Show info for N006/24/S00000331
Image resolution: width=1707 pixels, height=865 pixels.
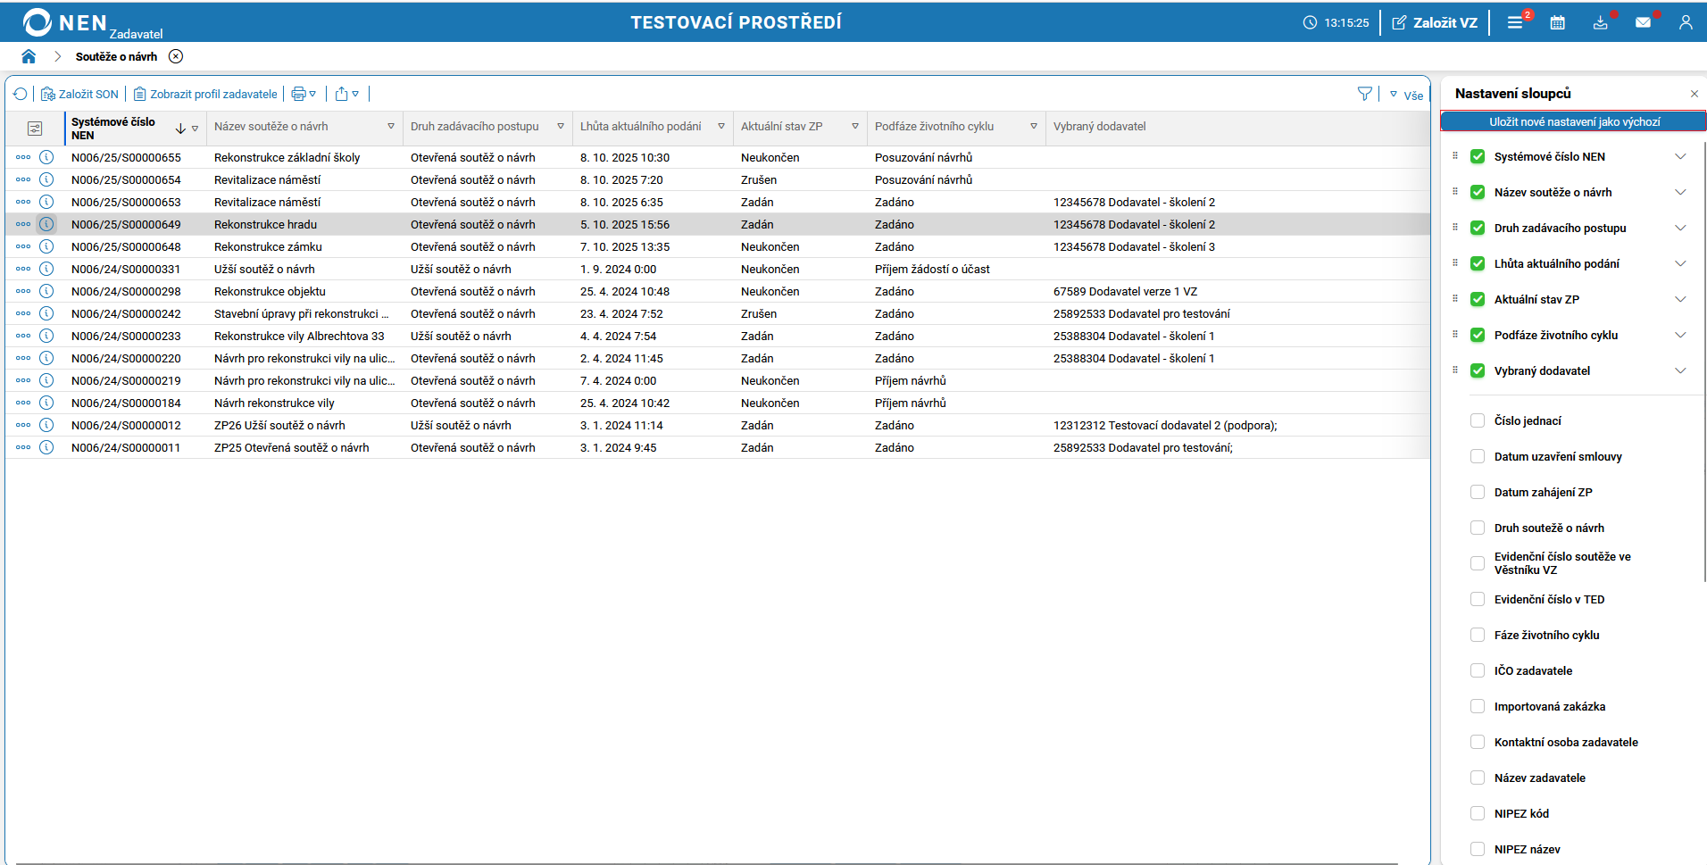tap(46, 269)
